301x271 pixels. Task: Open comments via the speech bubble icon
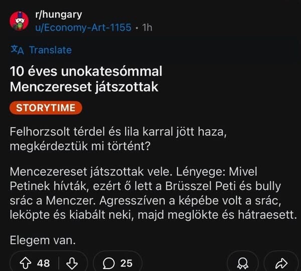pos(108,262)
